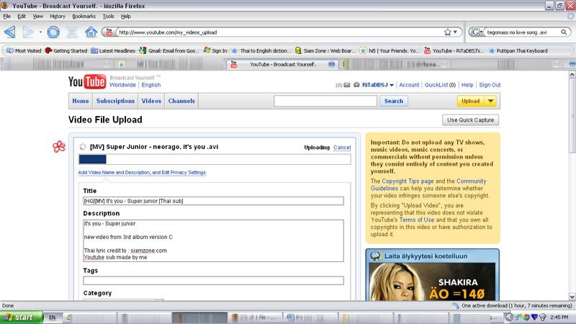Click the upload progress bar
The height and width of the screenshot is (324, 576).
click(x=215, y=159)
